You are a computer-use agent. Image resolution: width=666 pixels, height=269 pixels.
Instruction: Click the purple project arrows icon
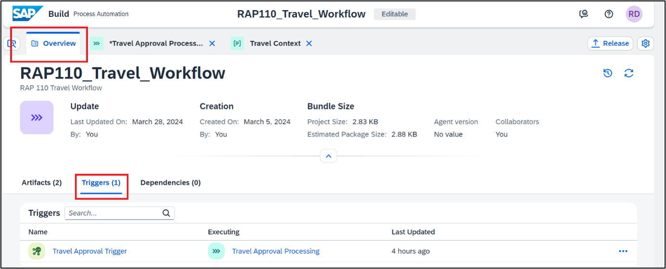pyautogui.click(x=37, y=118)
